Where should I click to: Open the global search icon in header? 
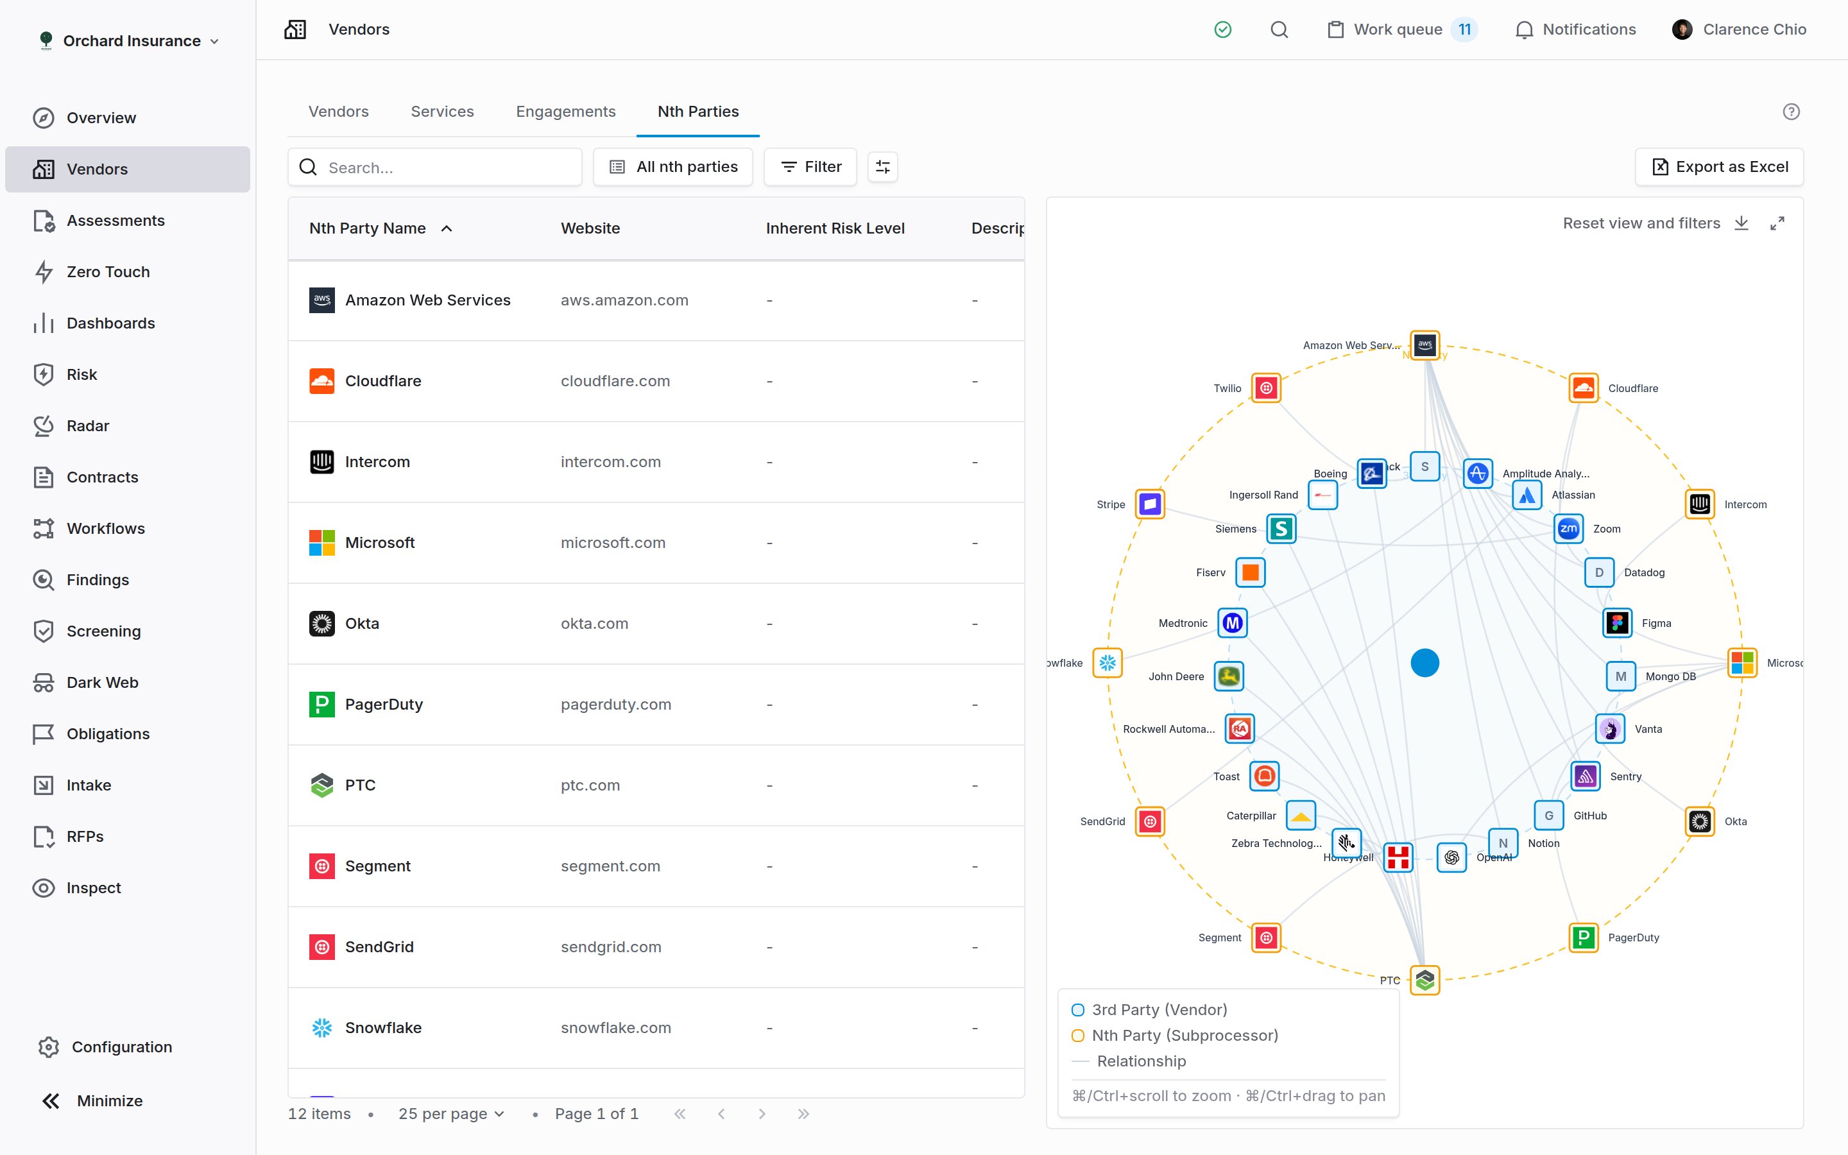1279,30
